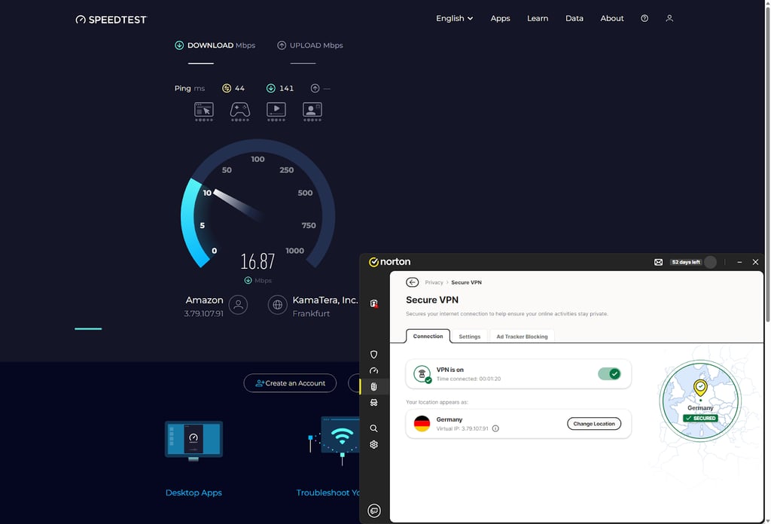Viewport: 771px width, 524px height.
Task: Expand the English language dropdown
Action: (454, 18)
